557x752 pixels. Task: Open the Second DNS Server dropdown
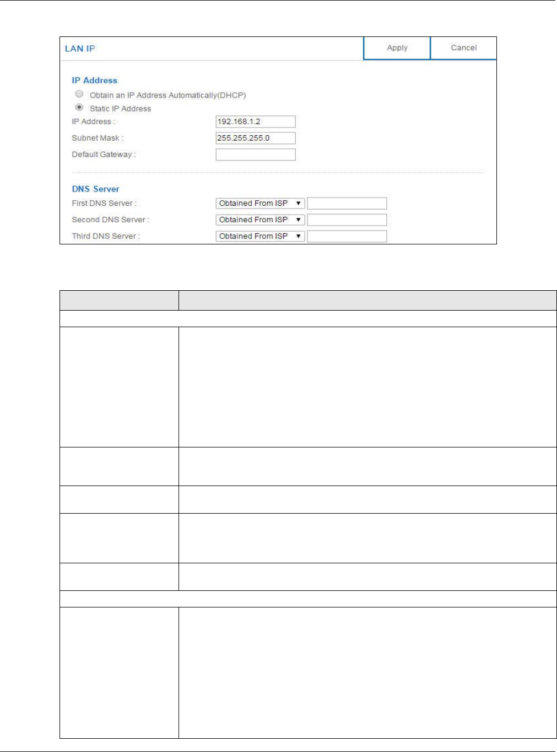260,220
